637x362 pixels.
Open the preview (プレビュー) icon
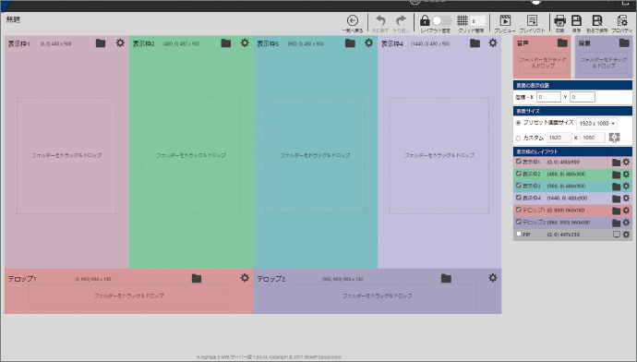tap(505, 20)
